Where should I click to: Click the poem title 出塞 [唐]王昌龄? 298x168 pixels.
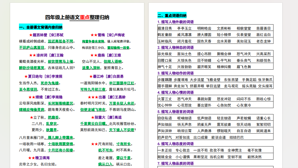click(x=112, y=97)
